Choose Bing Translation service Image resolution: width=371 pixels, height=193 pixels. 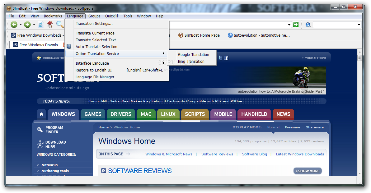[192, 62]
